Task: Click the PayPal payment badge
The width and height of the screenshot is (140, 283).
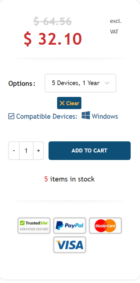Action: point(70,226)
